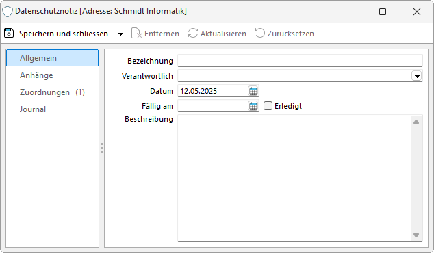Click the Zurücksetzen undo arrow icon
Image resolution: width=434 pixels, height=253 pixels.
point(259,34)
